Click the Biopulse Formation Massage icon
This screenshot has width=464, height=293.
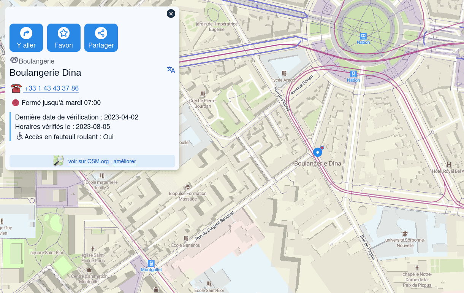tap(187, 187)
